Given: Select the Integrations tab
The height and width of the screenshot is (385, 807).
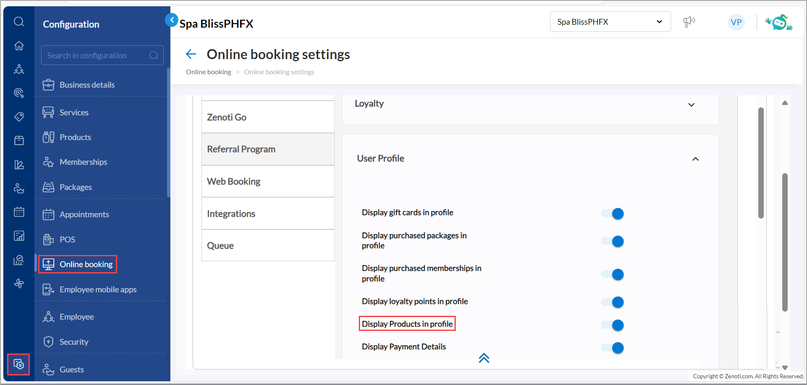Looking at the screenshot, I should tap(268, 213).
